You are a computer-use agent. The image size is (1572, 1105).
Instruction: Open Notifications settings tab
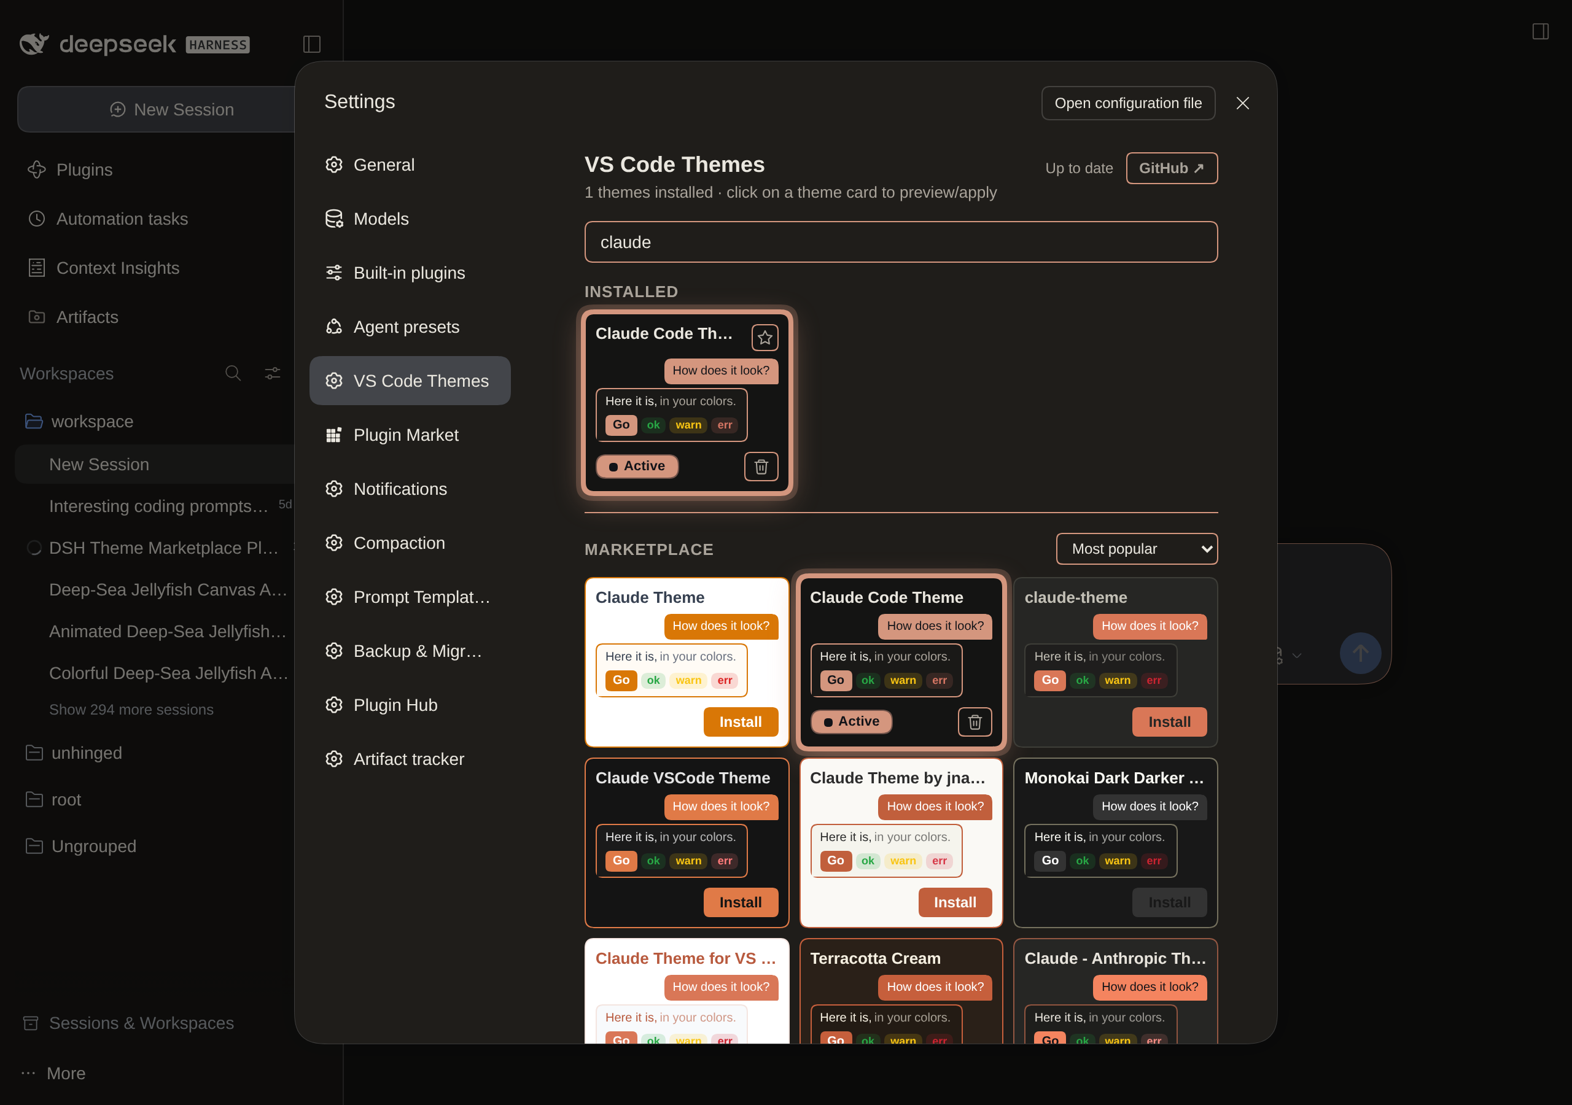410,489
